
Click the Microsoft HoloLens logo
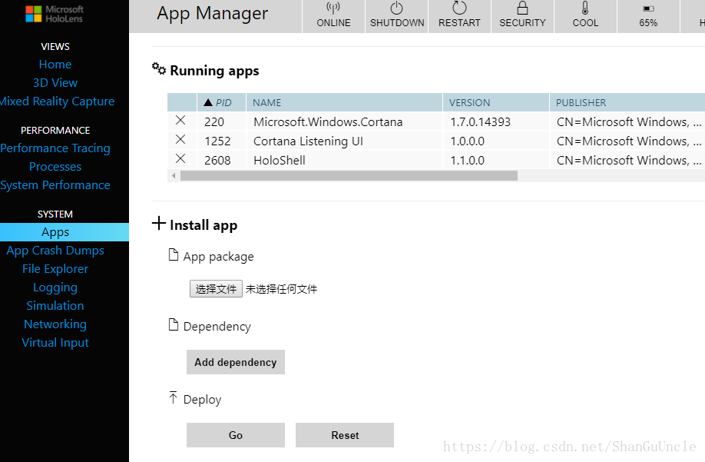point(55,14)
